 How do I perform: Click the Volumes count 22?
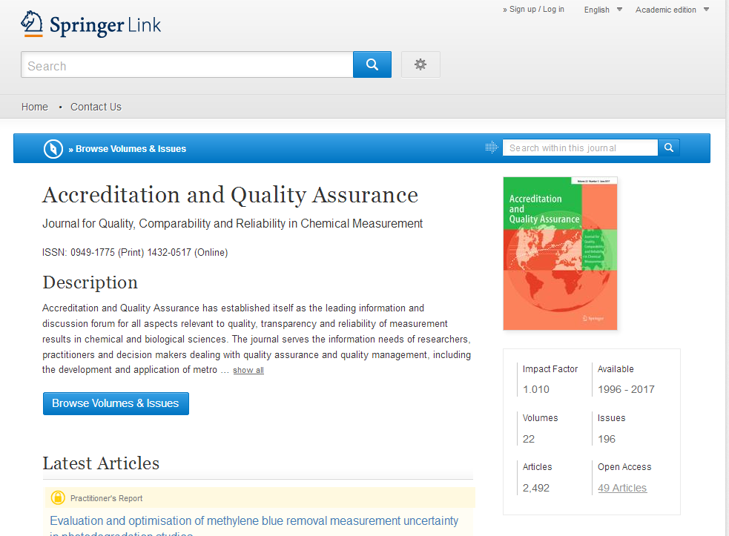(x=529, y=439)
